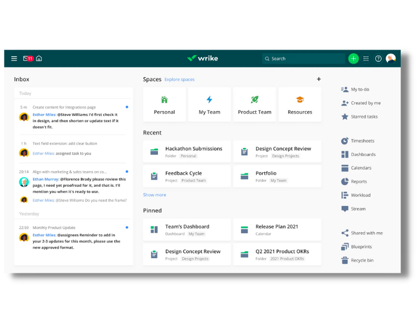This screenshot has width=417, height=313.
Task: Follow the Explore spaces link
Action: coord(179,79)
